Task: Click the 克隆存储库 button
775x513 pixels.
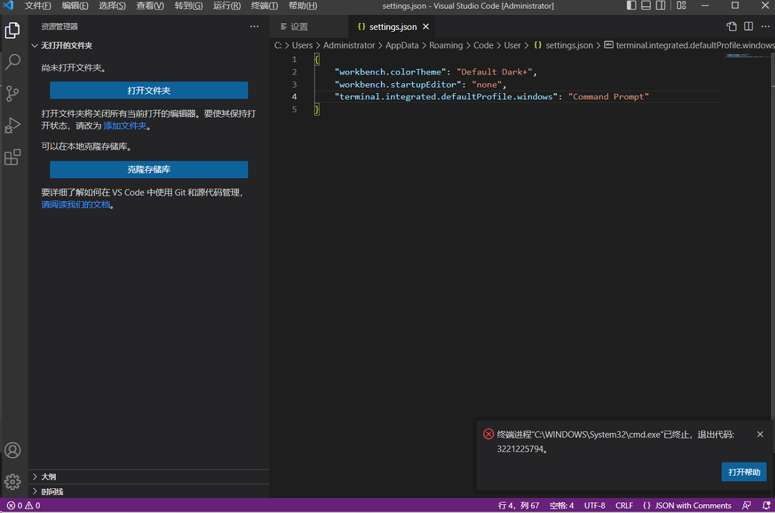Action: tap(149, 170)
